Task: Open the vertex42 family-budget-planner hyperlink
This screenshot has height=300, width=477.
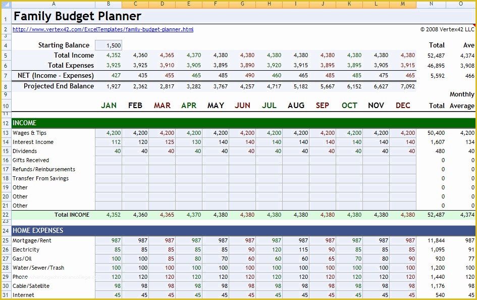Action: pos(103,29)
